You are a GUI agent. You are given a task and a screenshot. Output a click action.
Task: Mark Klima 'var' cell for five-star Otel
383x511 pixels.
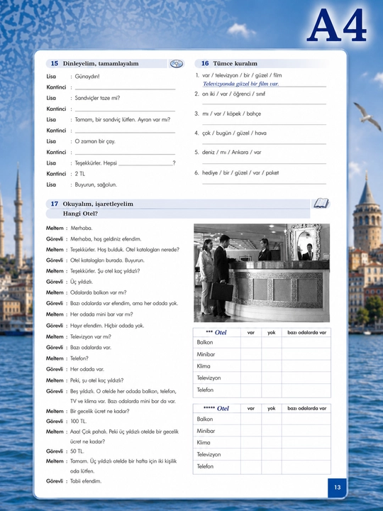[251, 442]
